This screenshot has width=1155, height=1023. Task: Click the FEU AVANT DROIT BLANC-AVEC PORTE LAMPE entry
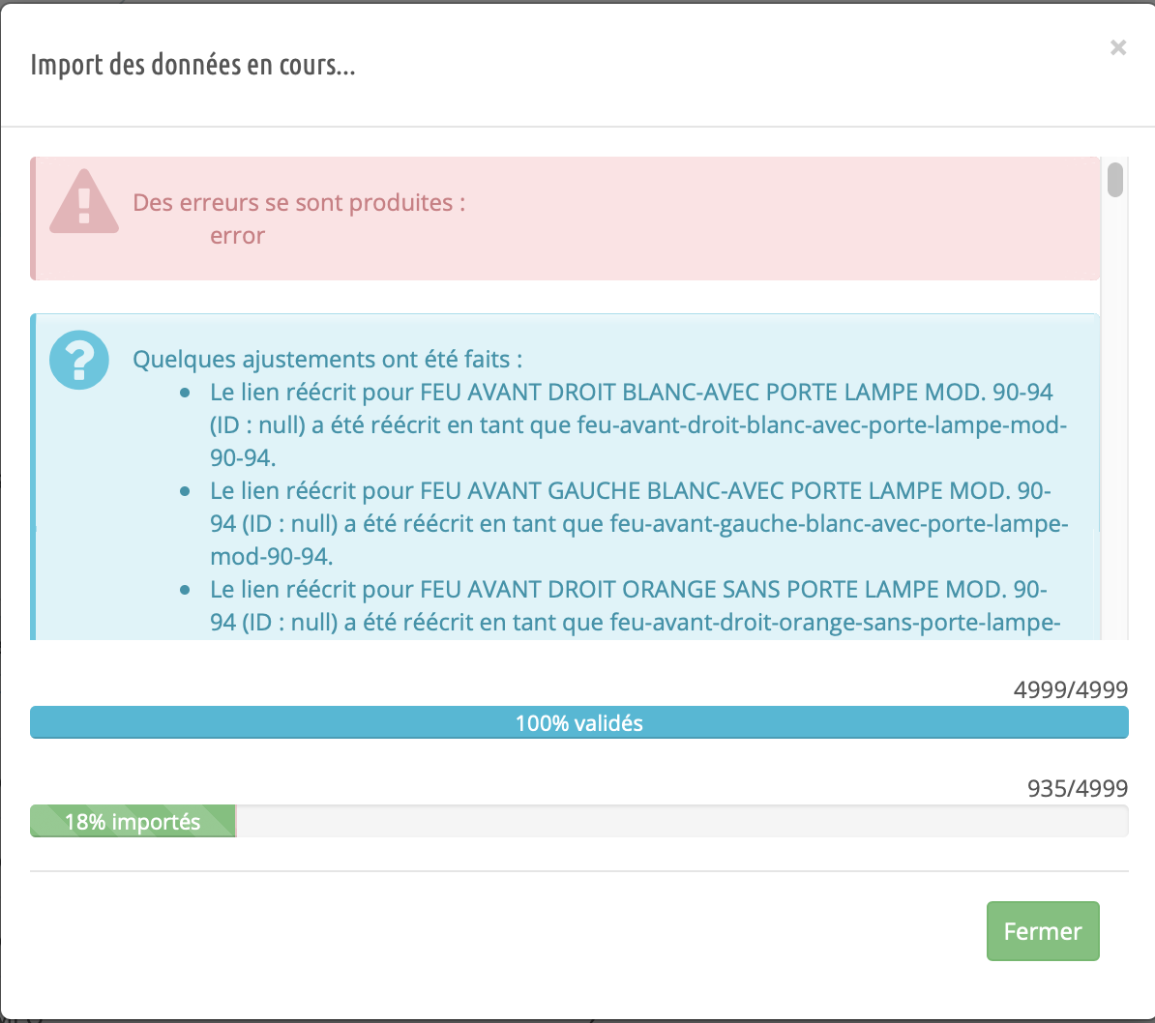[637, 425]
